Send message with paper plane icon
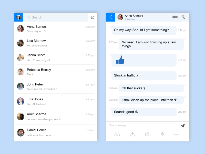Viewport: 205px width, 154px height. tap(183, 126)
